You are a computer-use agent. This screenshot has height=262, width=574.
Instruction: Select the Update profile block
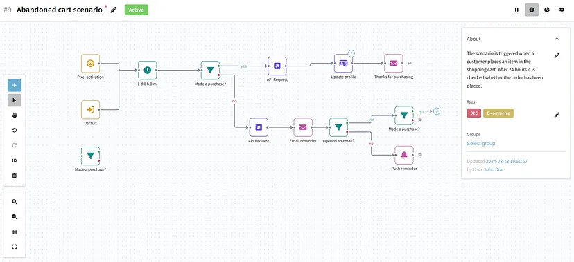pyautogui.click(x=343, y=64)
